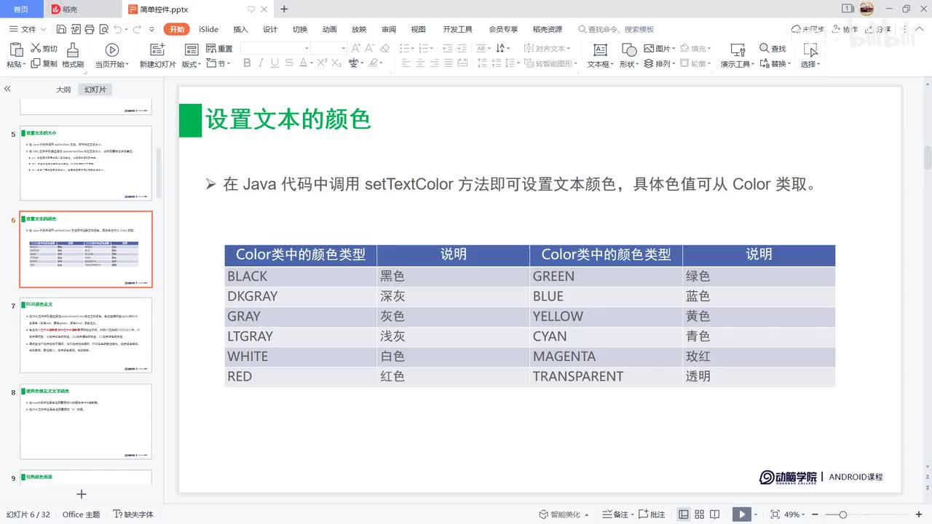The width and height of the screenshot is (932, 524).
Task: Click the 协作 Collaborate button
Action: click(x=845, y=29)
